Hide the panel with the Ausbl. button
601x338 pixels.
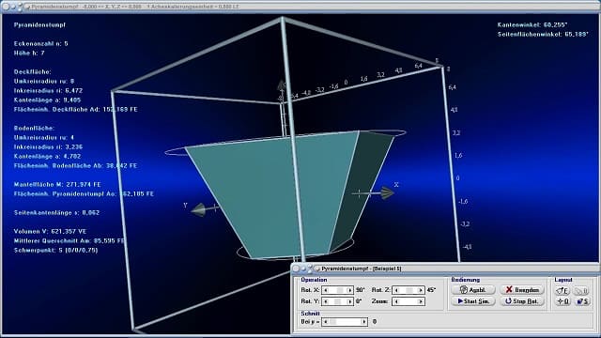473,290
